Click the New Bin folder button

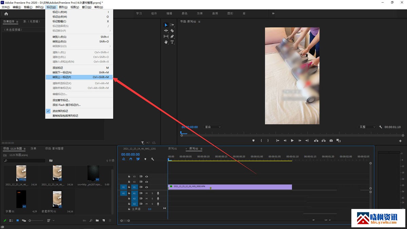pyautogui.click(x=97, y=221)
